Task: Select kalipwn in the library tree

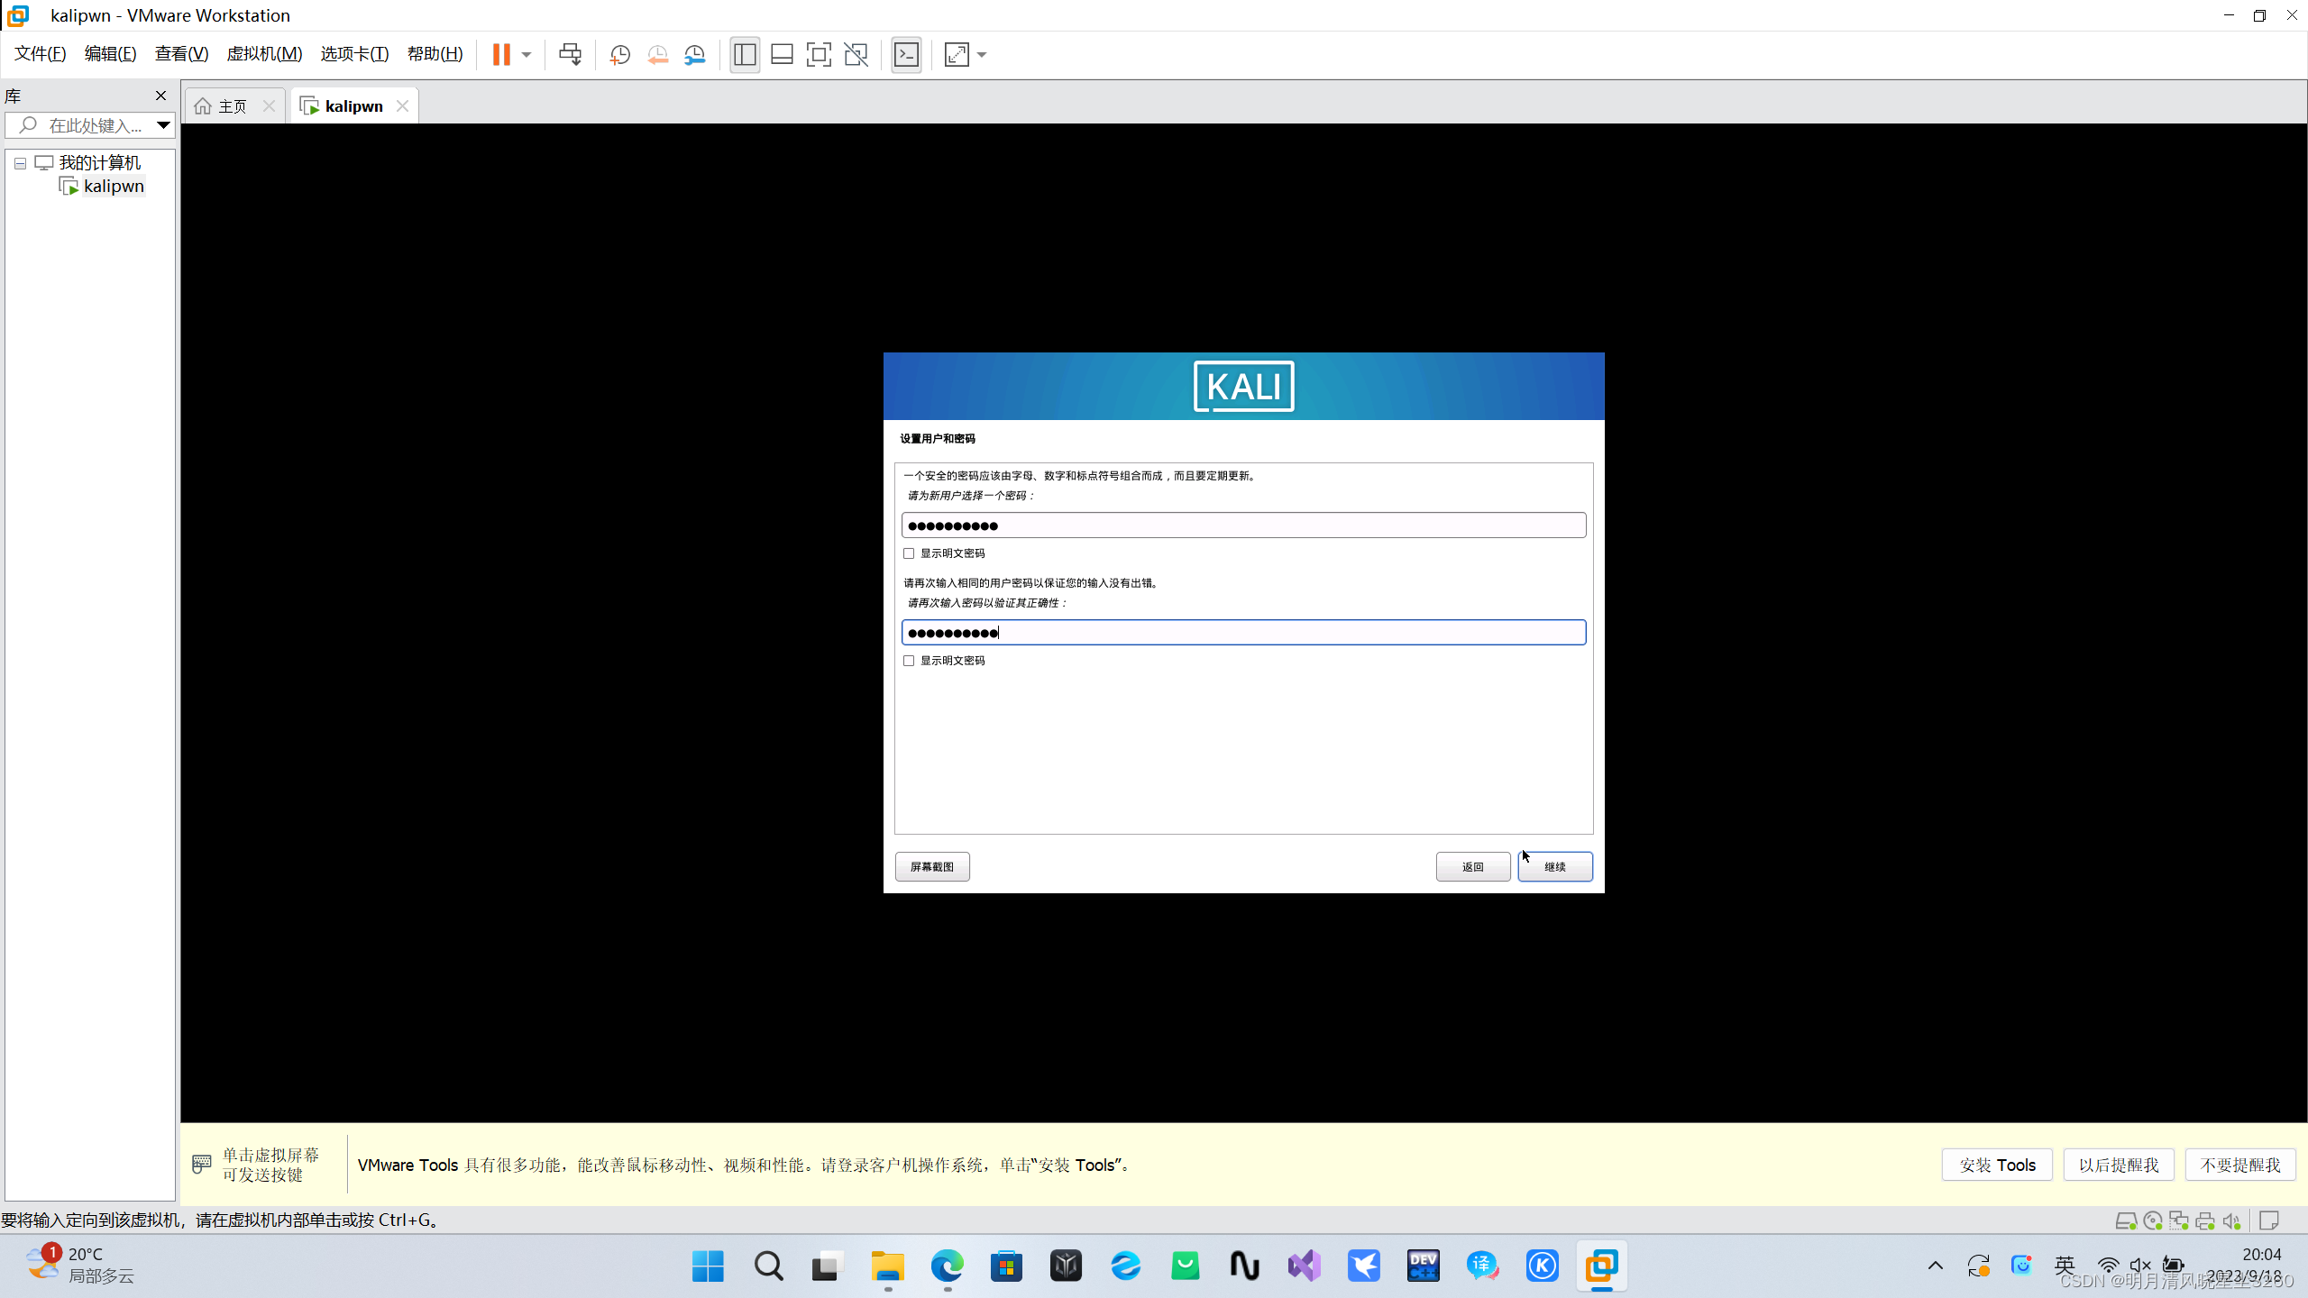Action: [113, 187]
